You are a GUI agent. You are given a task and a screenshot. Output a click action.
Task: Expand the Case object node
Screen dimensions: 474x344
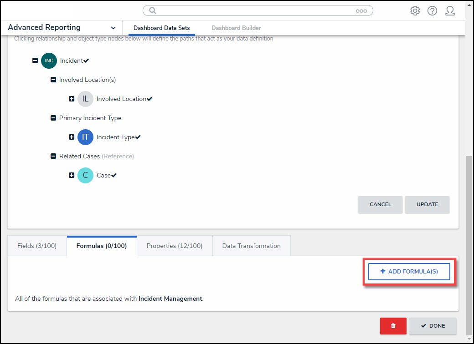tap(72, 175)
